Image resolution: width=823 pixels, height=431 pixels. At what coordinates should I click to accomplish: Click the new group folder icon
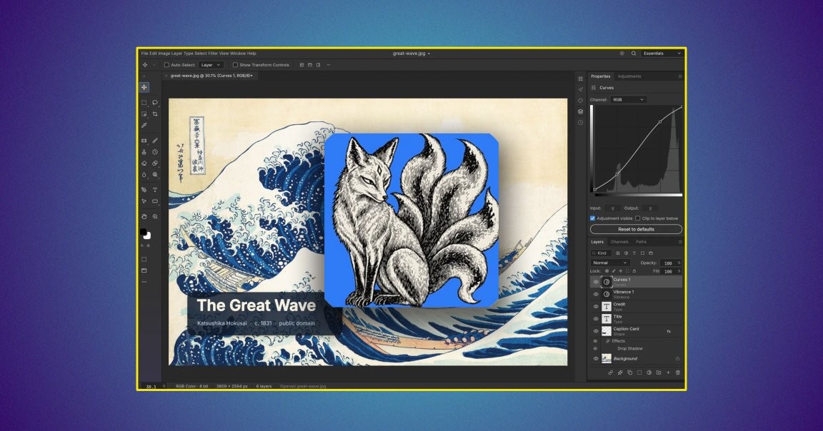click(659, 372)
